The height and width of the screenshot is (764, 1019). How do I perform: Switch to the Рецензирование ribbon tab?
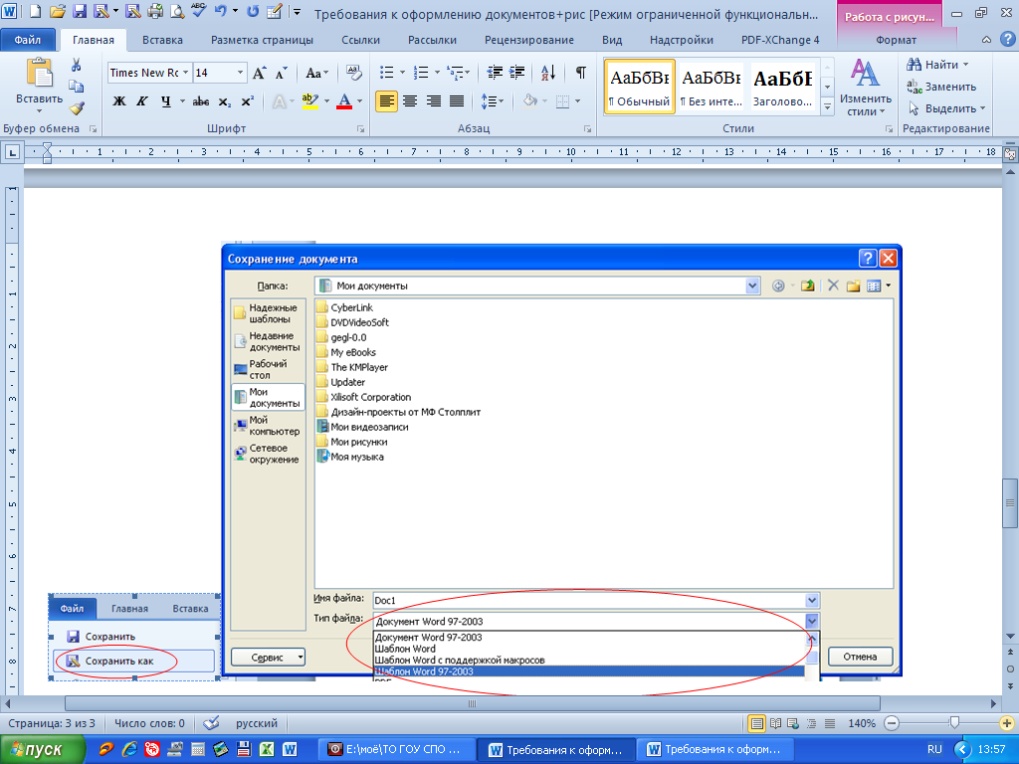click(x=529, y=40)
